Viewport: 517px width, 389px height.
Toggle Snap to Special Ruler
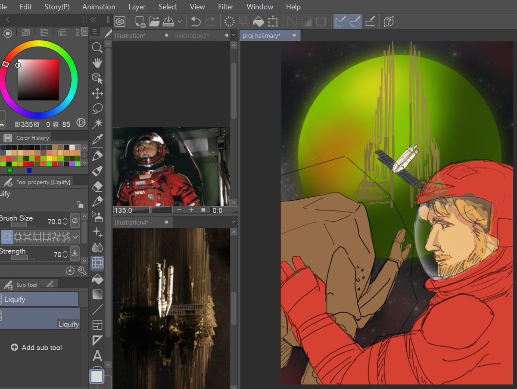click(x=355, y=21)
